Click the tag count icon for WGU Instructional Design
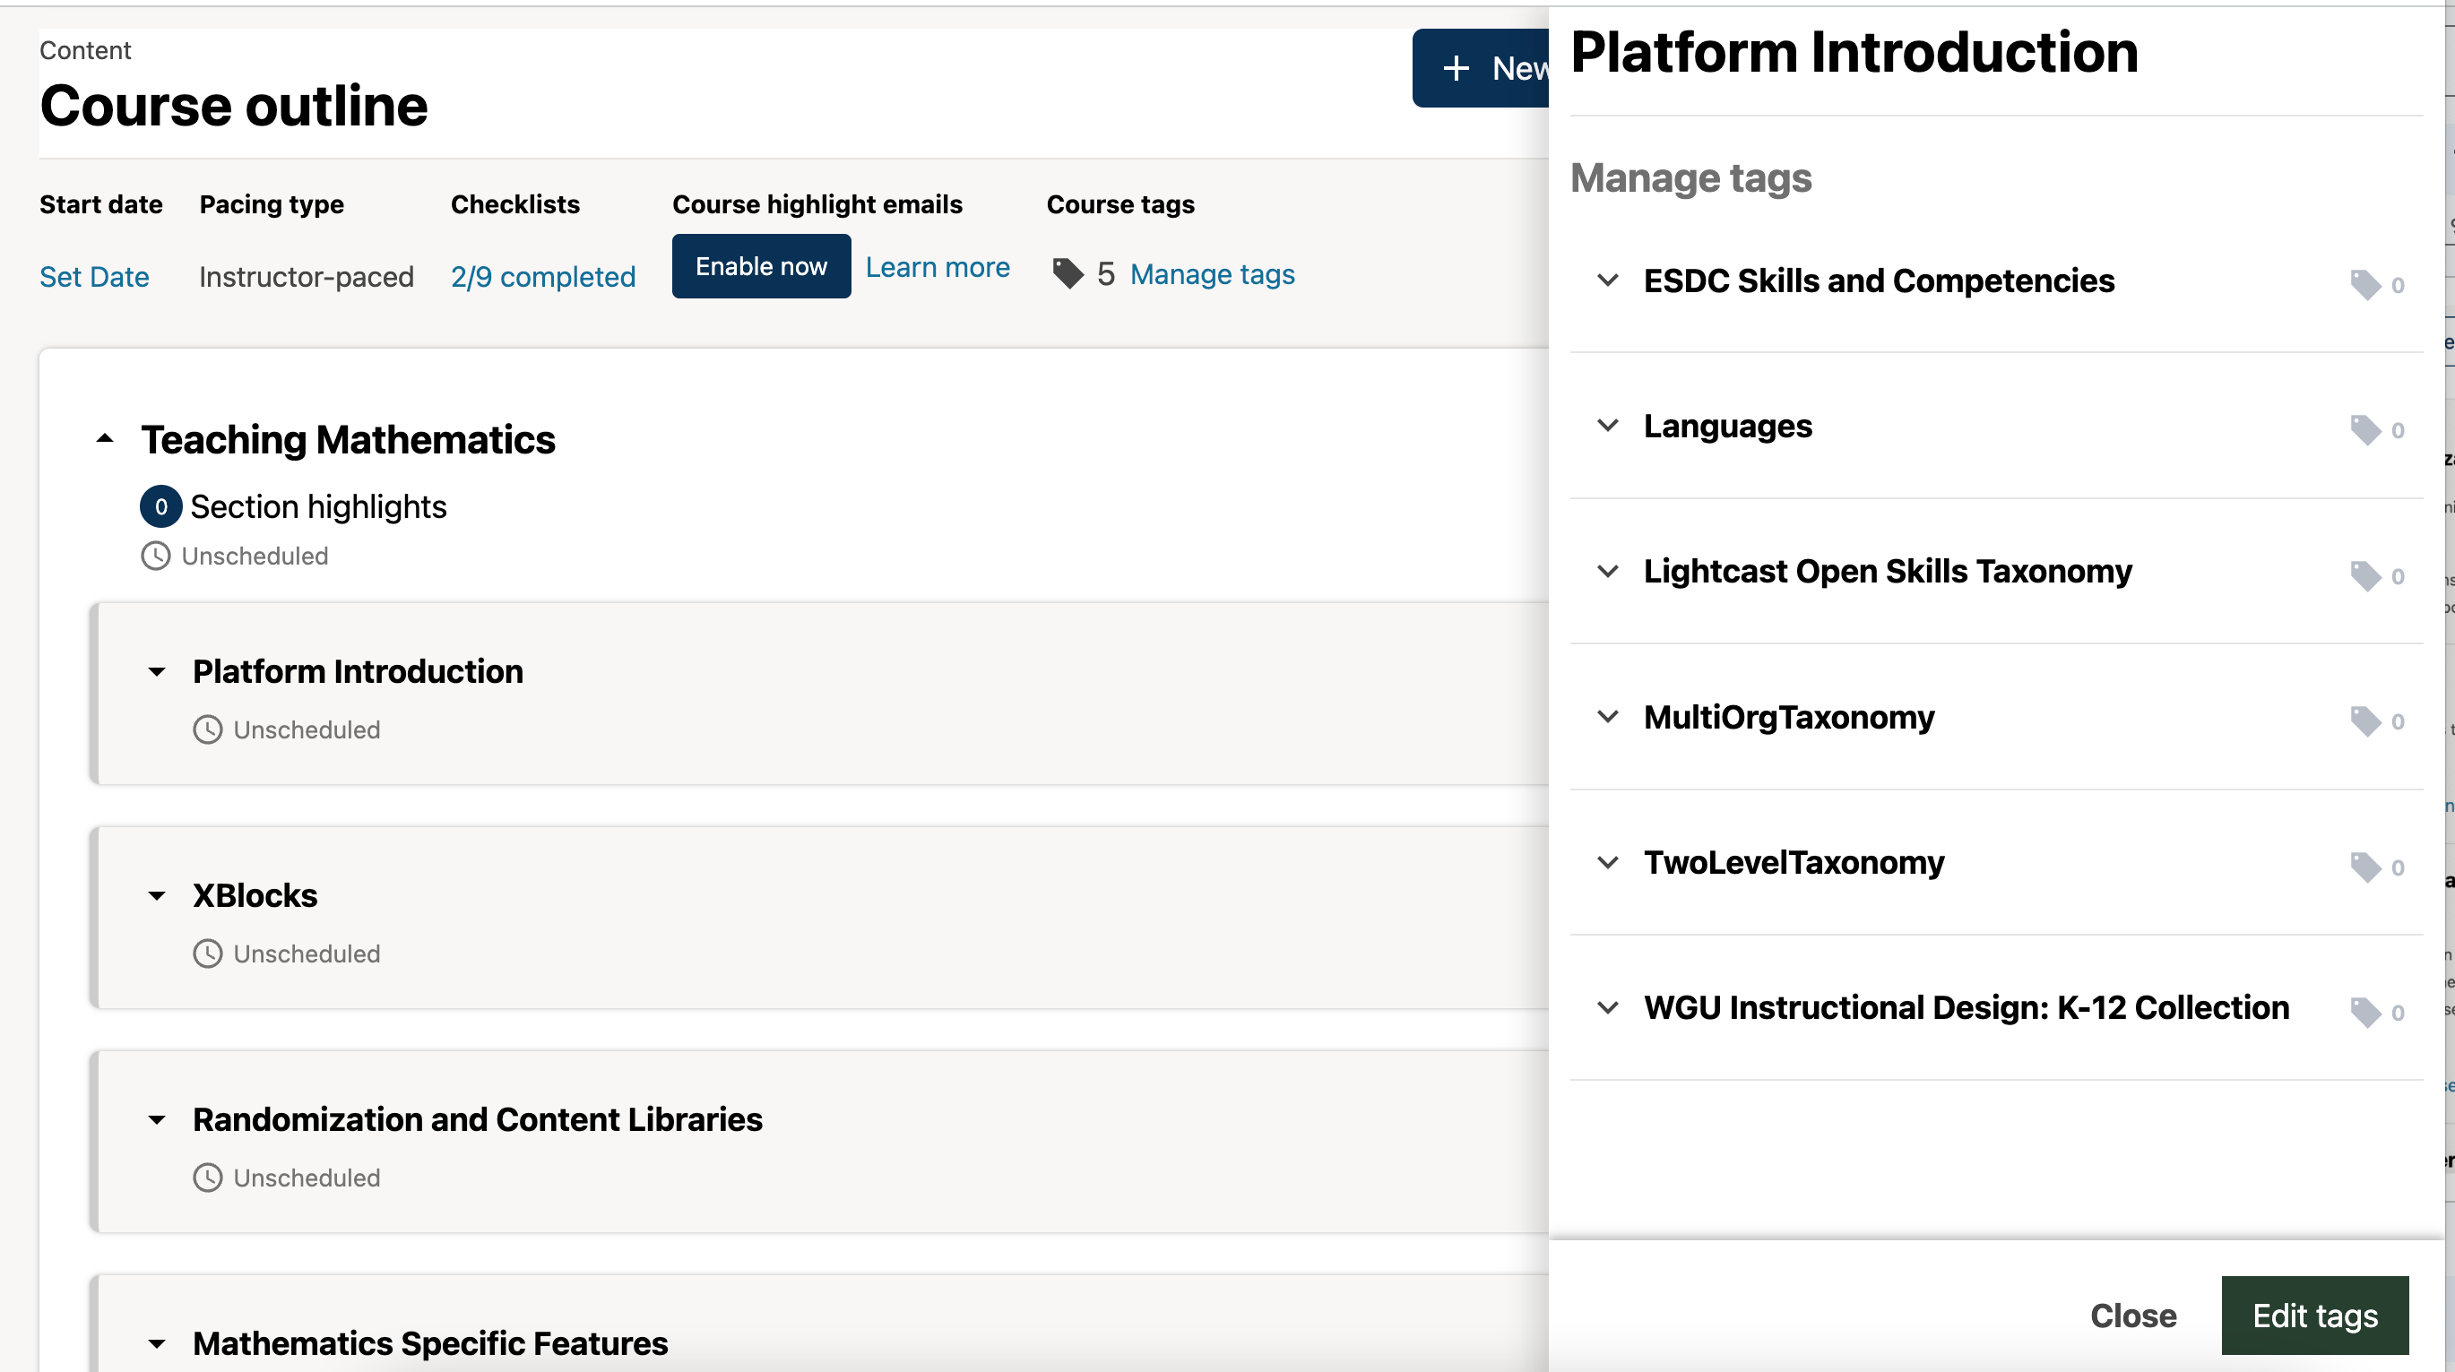Viewport: 2455px width, 1372px height. (2365, 1012)
